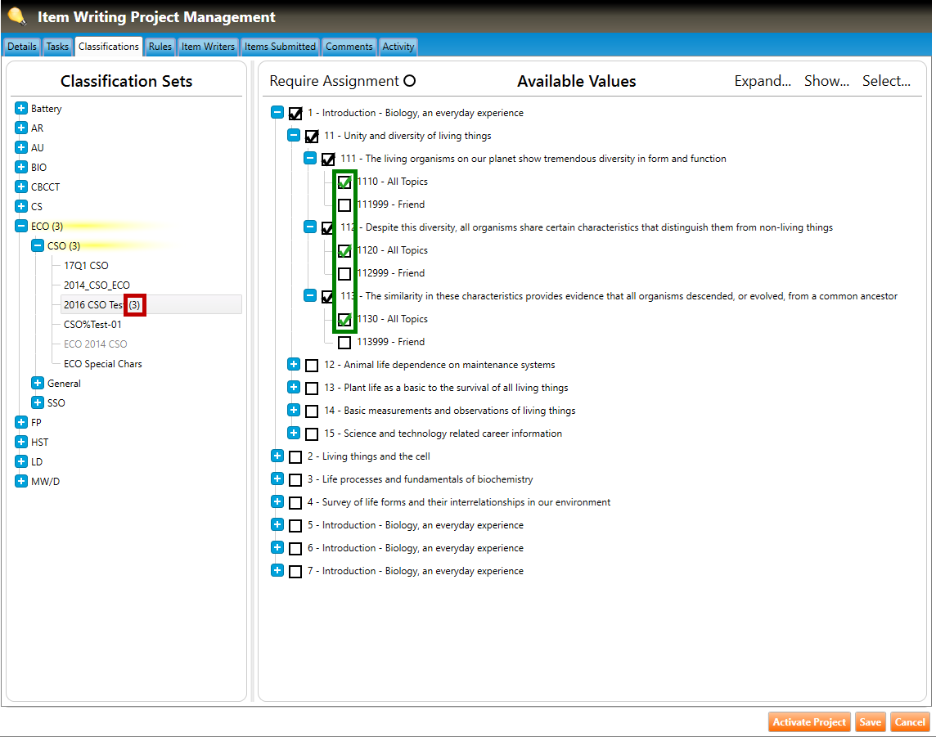Switch to the Item Writers tab
The width and height of the screenshot is (936, 737).
(208, 47)
